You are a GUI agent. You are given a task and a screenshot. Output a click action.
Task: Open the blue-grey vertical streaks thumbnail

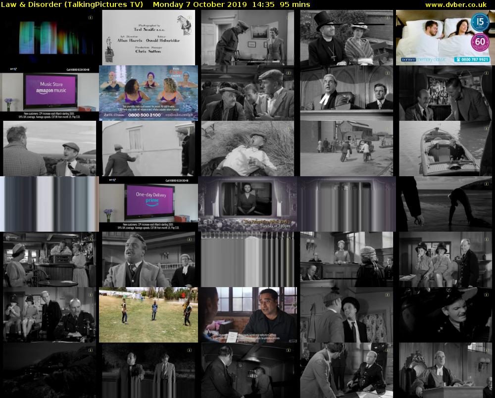pyautogui.click(x=49, y=204)
